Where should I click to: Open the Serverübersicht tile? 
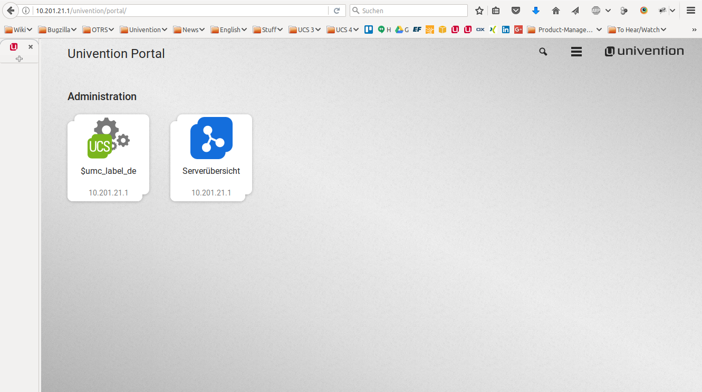click(211, 157)
